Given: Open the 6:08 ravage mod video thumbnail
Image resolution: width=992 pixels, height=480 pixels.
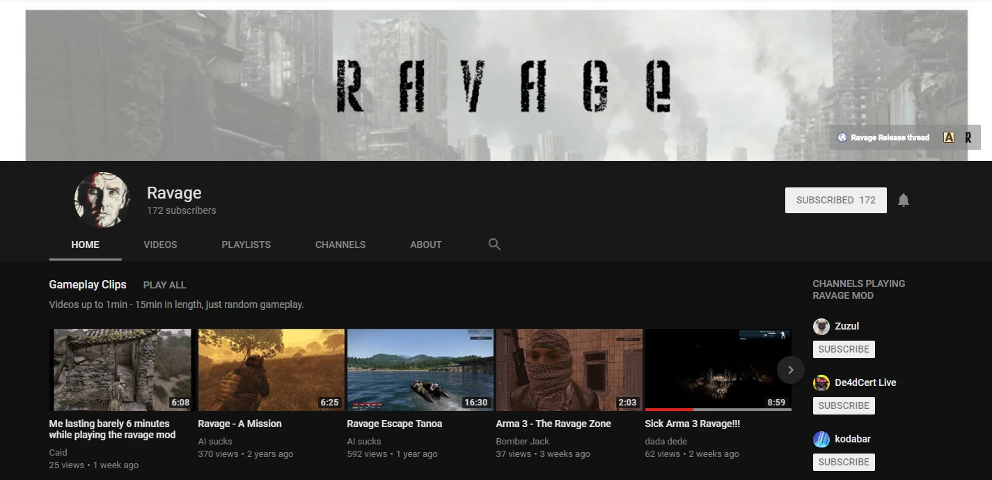Looking at the screenshot, I should pos(120,370).
